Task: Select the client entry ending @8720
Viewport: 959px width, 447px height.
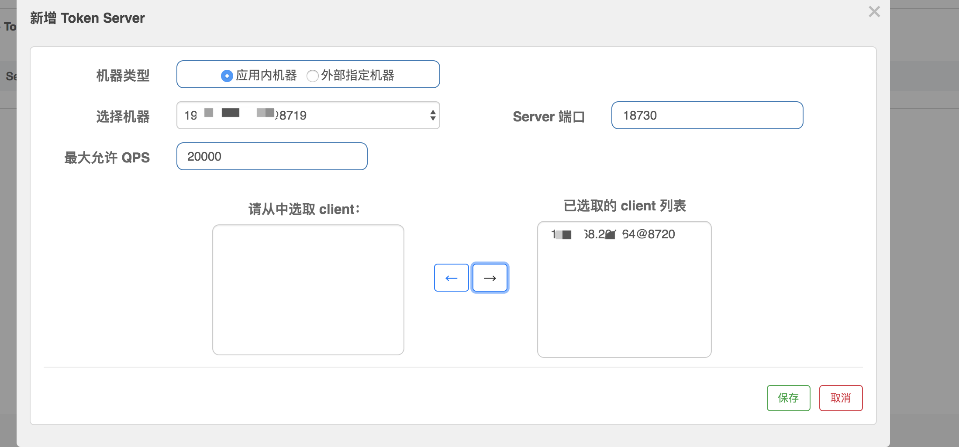Action: (613, 234)
